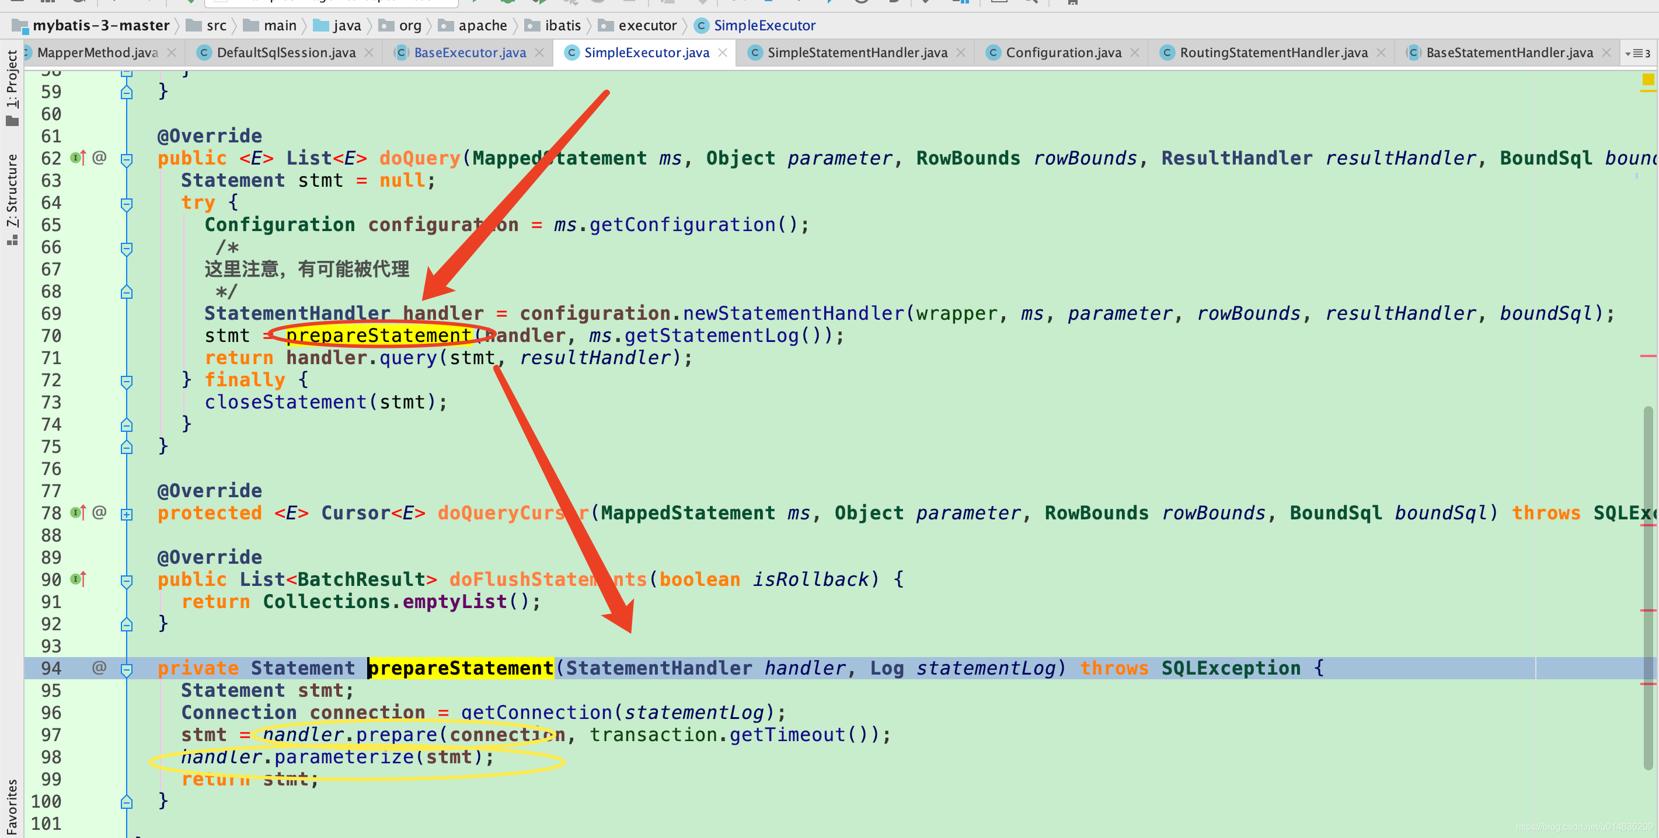Collapse block comment at line 66

tap(127, 249)
